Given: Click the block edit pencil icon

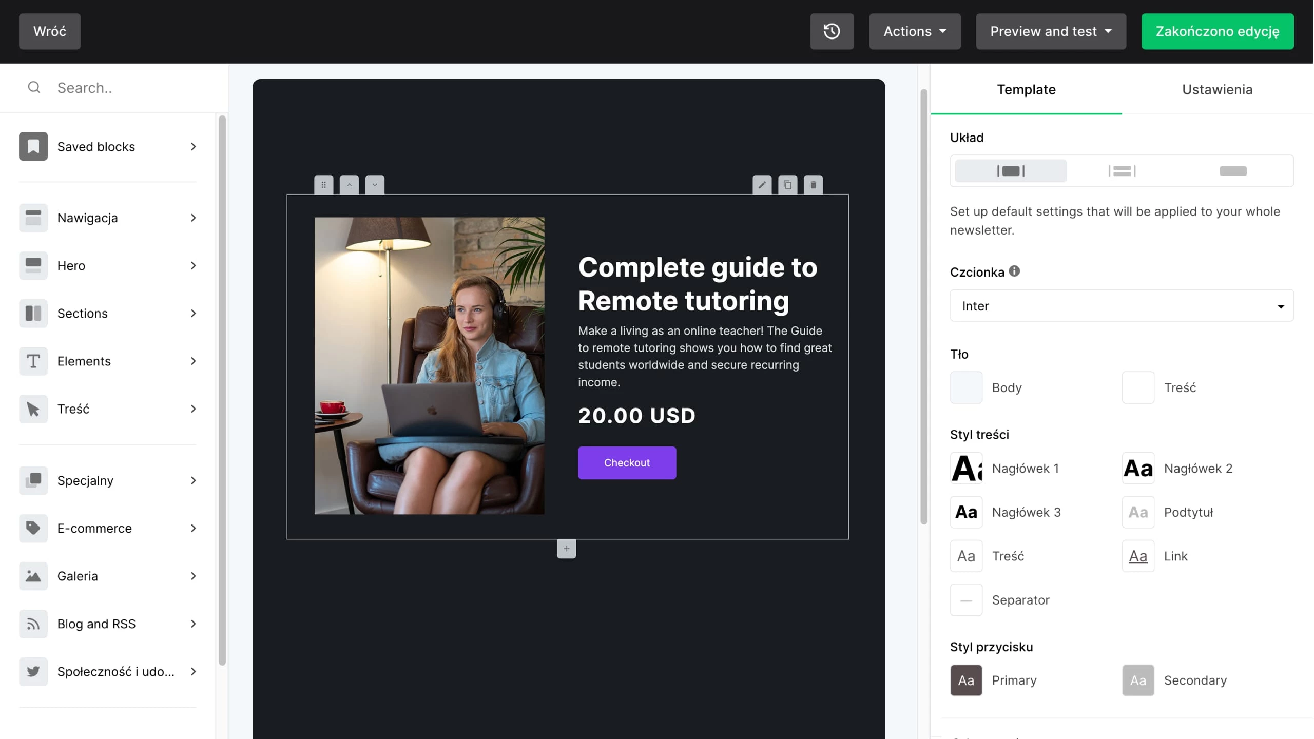Looking at the screenshot, I should point(762,185).
